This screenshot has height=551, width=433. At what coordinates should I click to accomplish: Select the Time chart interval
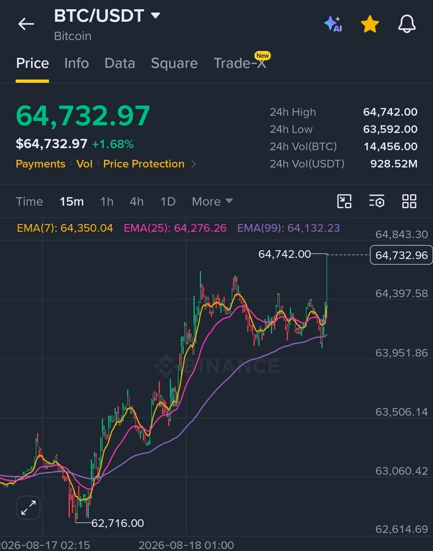click(29, 201)
